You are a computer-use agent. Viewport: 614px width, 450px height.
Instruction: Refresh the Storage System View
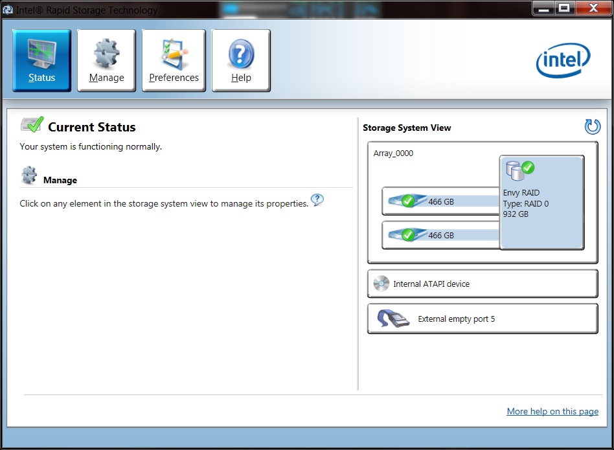click(592, 126)
